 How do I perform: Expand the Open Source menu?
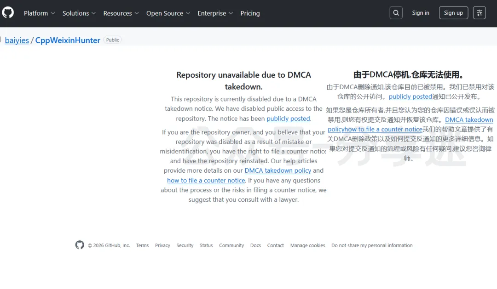click(x=168, y=13)
